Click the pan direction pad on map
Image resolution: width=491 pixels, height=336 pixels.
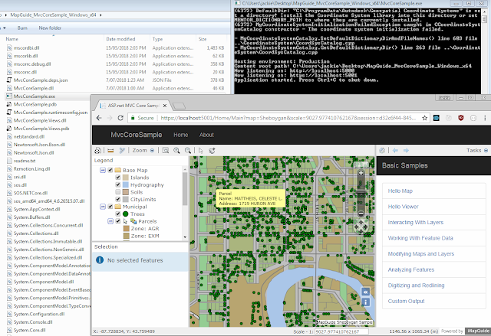pyautogui.click(x=361, y=227)
